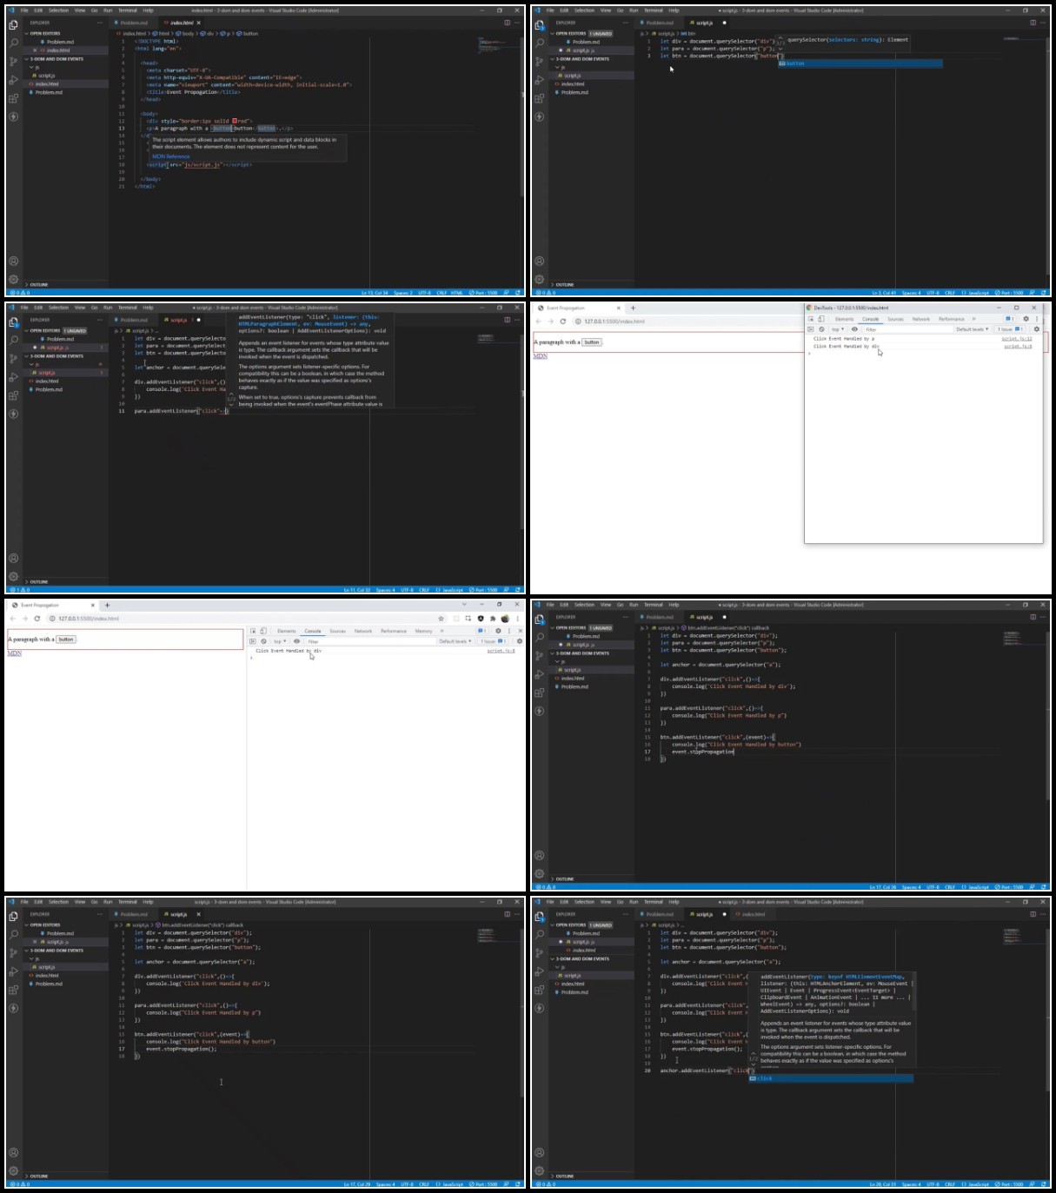Toggle device toolbar icon in docked DevTools
The width and height of the screenshot is (1056, 1193).
(263, 631)
